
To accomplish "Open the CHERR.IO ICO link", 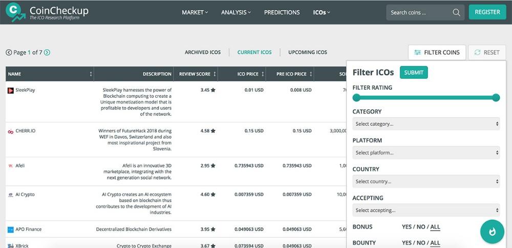I will 26,131.
